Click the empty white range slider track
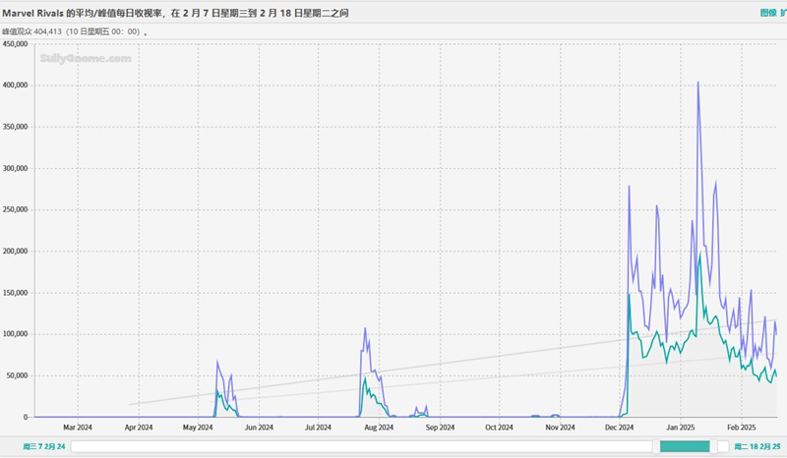This screenshot has width=787, height=458. coord(364,447)
